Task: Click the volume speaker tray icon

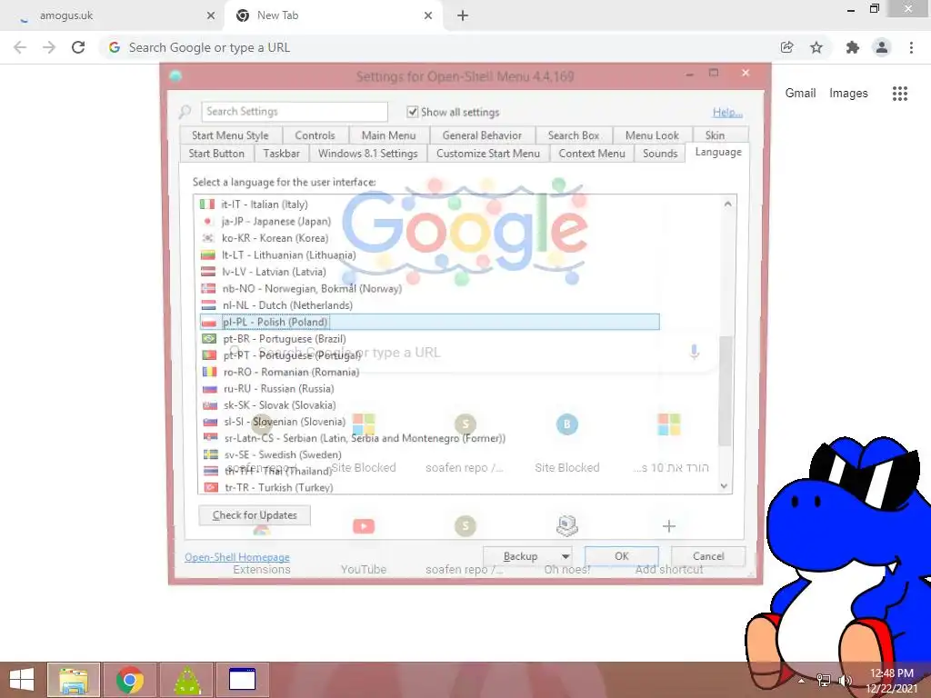Action: 845,680
